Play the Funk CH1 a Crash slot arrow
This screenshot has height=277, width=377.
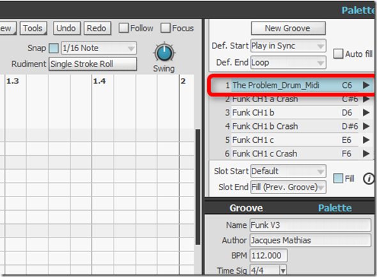[366, 99]
